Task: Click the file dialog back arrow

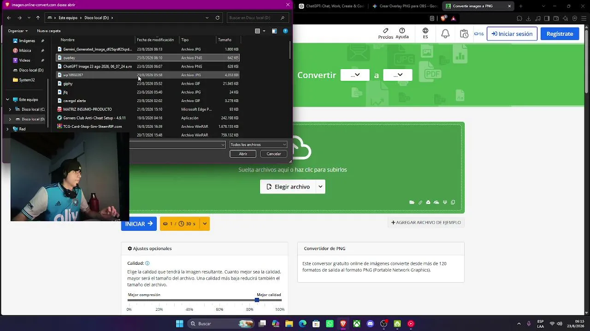Action: pos(9,18)
